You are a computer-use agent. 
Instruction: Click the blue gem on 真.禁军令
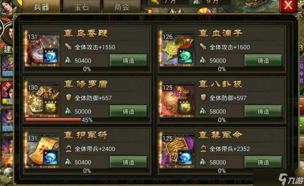[186, 158]
